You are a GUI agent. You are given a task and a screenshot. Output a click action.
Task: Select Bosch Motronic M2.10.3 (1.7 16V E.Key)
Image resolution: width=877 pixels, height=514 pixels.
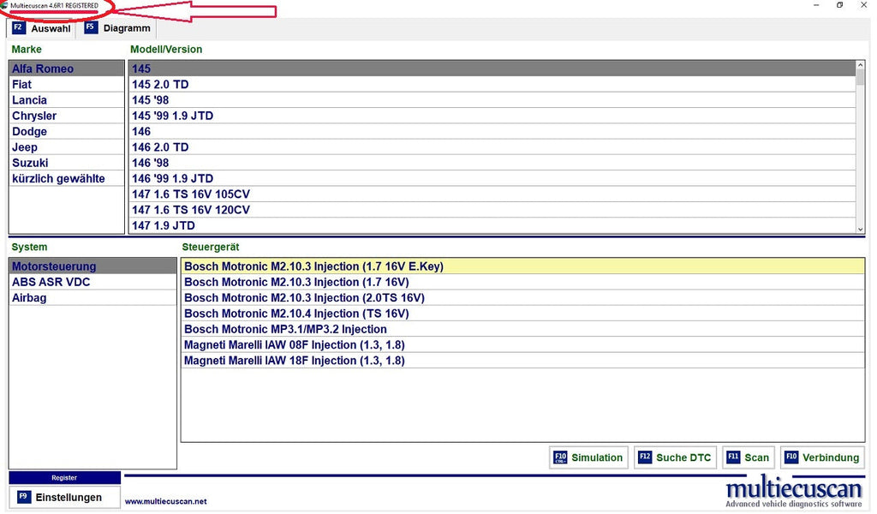pos(523,266)
